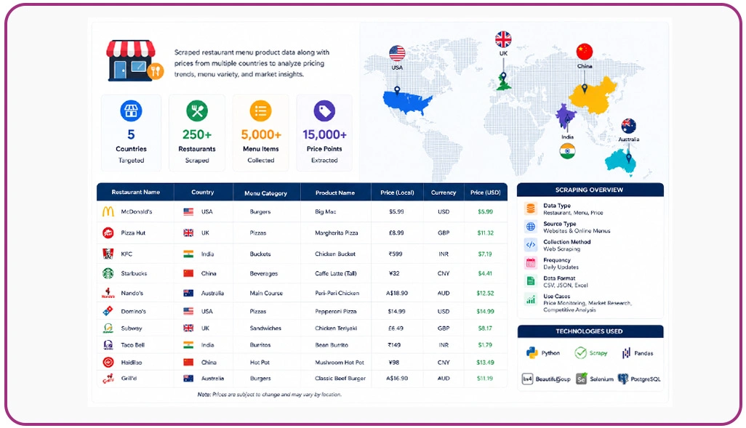Click the Data Type database icon

531,209
